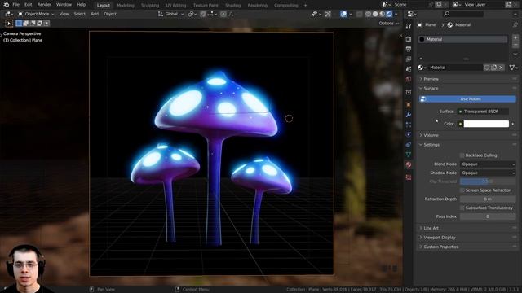Switch to wireframe viewport shading

tap(368, 14)
